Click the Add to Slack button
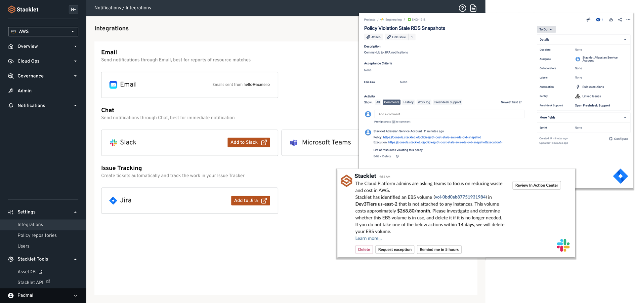 click(248, 142)
